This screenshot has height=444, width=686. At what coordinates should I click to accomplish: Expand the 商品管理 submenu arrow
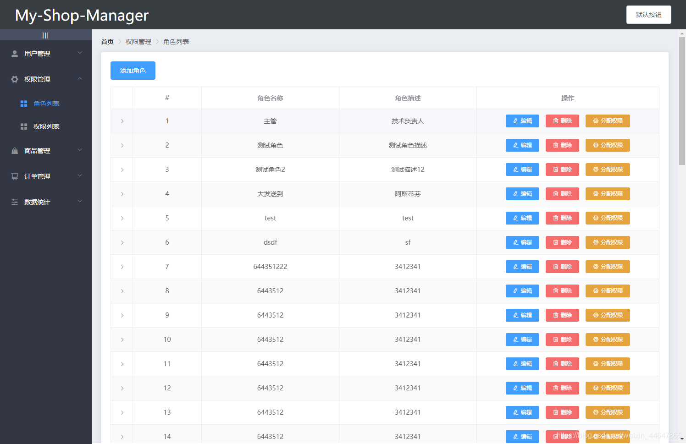pyautogui.click(x=80, y=150)
